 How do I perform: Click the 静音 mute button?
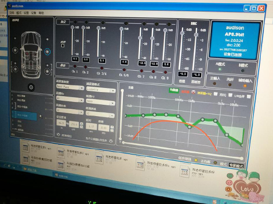pos(62,65)
